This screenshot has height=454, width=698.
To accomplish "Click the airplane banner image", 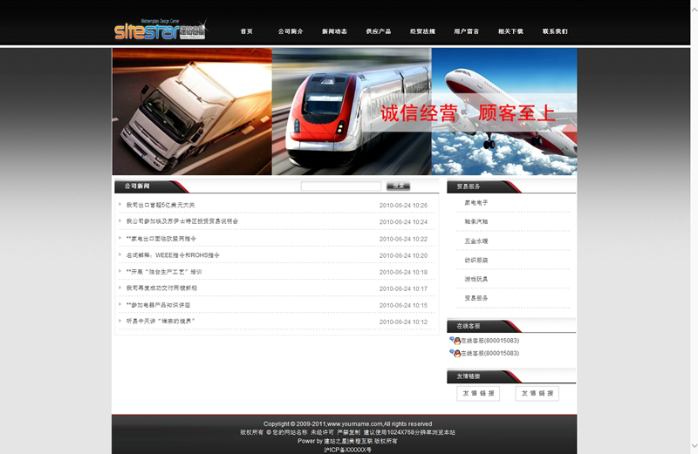I will [504, 112].
